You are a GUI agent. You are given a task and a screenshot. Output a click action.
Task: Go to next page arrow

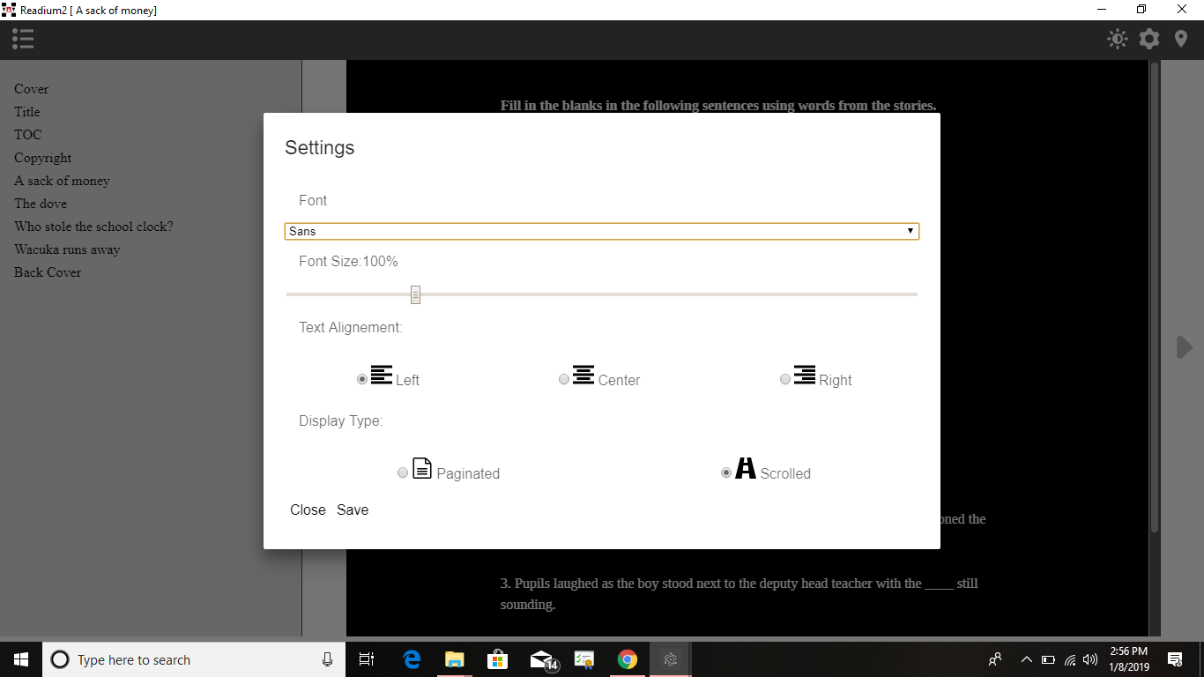(1184, 347)
